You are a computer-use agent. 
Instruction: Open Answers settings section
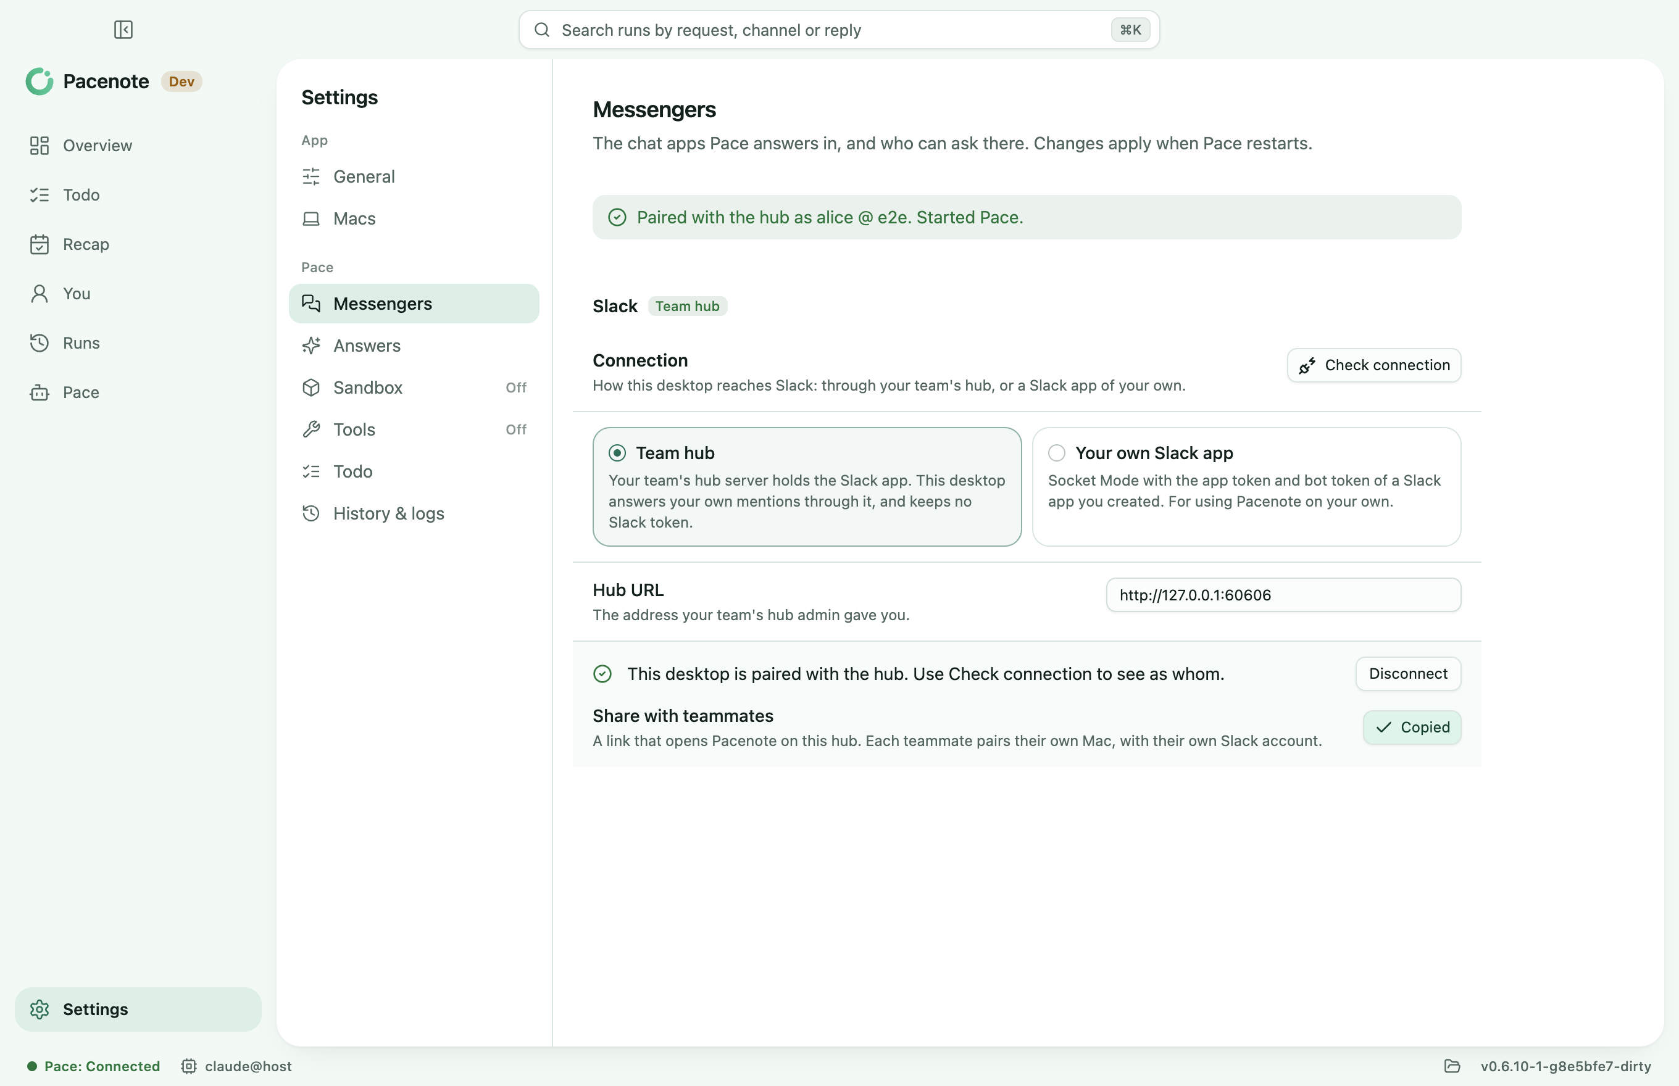pos(414,346)
